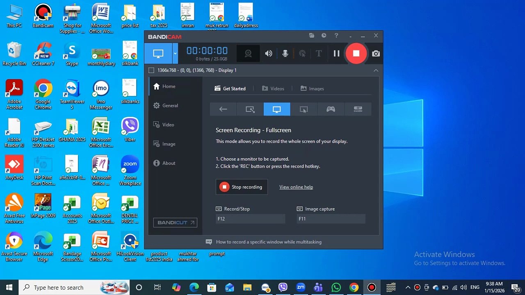Select game recording mode gamepad icon
The image size is (525, 295).
coord(331,109)
